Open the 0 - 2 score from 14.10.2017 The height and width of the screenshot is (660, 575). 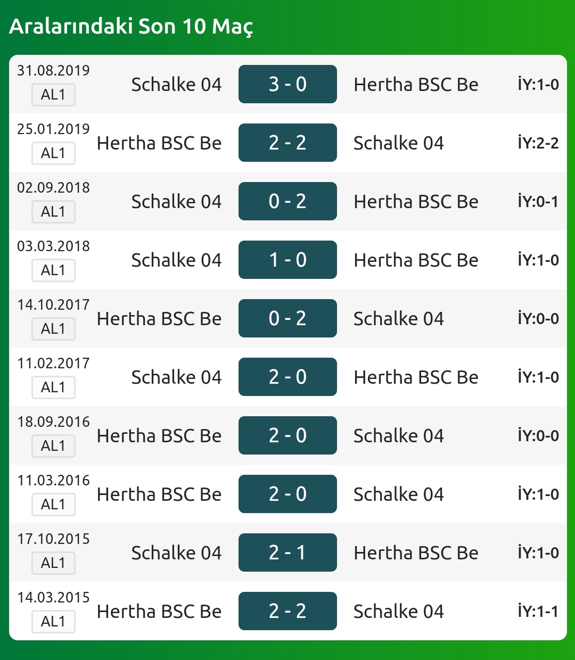tap(287, 318)
